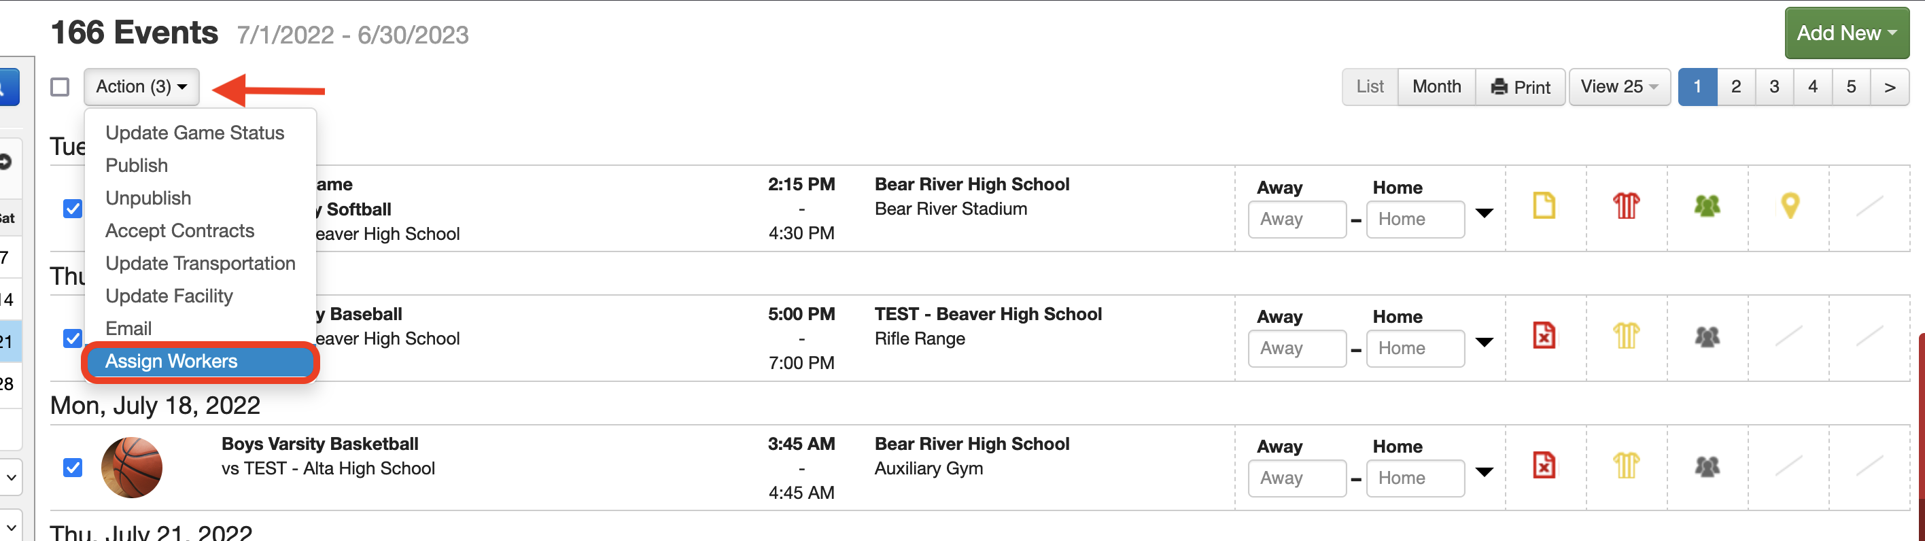Viewport: 1925px width, 541px height.
Task: Expand the View 25 dropdown
Action: click(x=1618, y=87)
